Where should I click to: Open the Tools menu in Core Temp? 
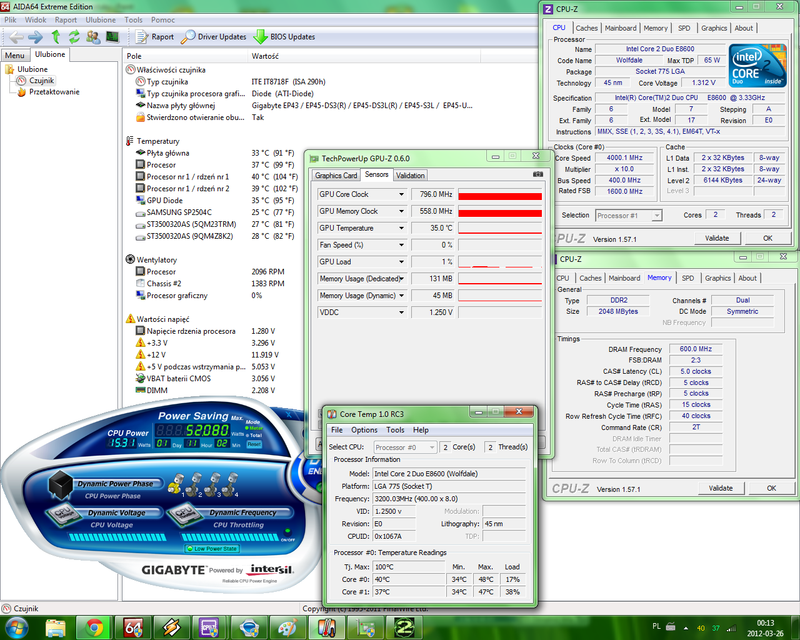click(x=396, y=430)
